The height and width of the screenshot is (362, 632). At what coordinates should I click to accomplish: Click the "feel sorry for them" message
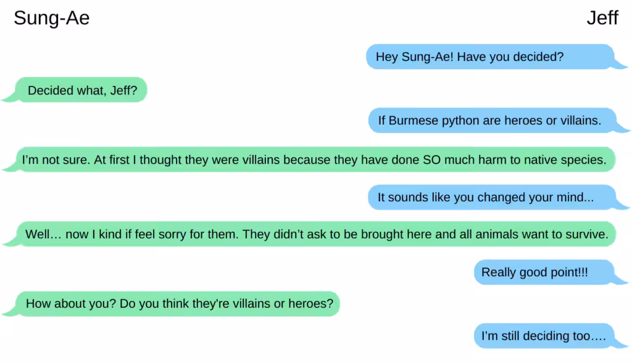(x=317, y=235)
